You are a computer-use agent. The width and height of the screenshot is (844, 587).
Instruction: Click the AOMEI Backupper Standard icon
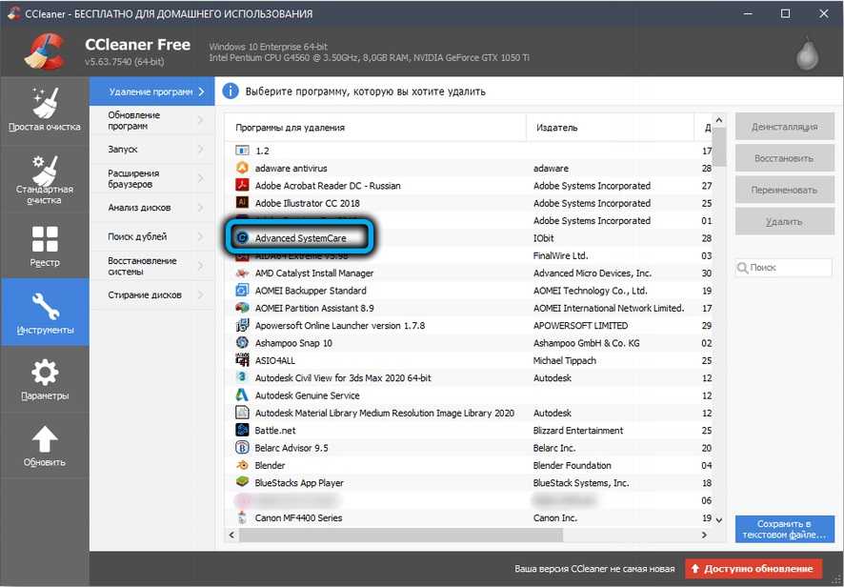[242, 291]
